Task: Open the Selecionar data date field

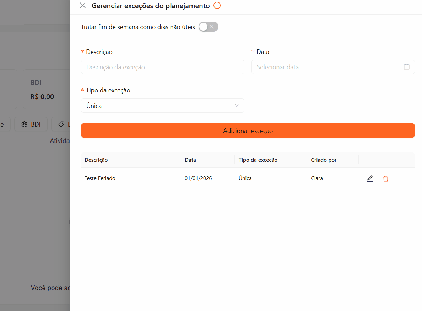Action: (x=327, y=67)
